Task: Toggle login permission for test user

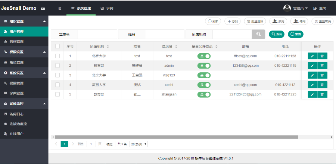Action: pyautogui.click(x=204, y=56)
